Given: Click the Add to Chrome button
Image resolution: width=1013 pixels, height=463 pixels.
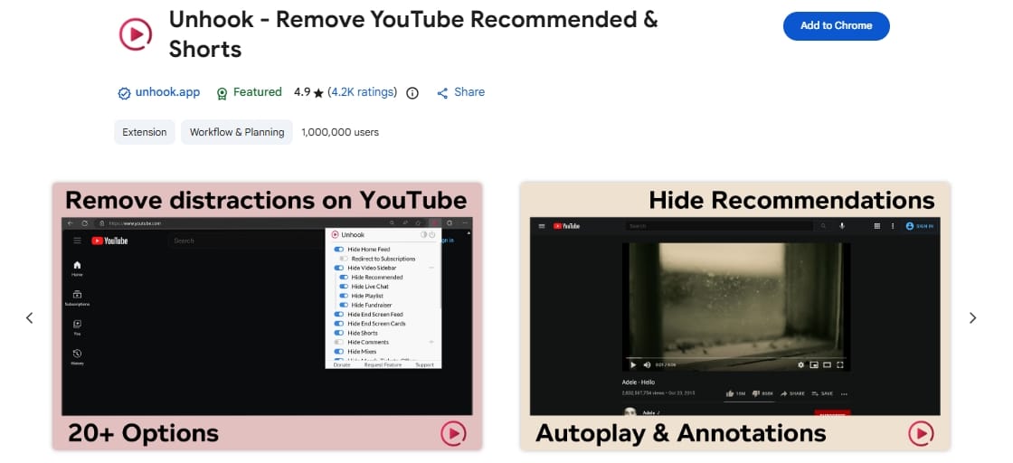Looking at the screenshot, I should [x=836, y=26].
